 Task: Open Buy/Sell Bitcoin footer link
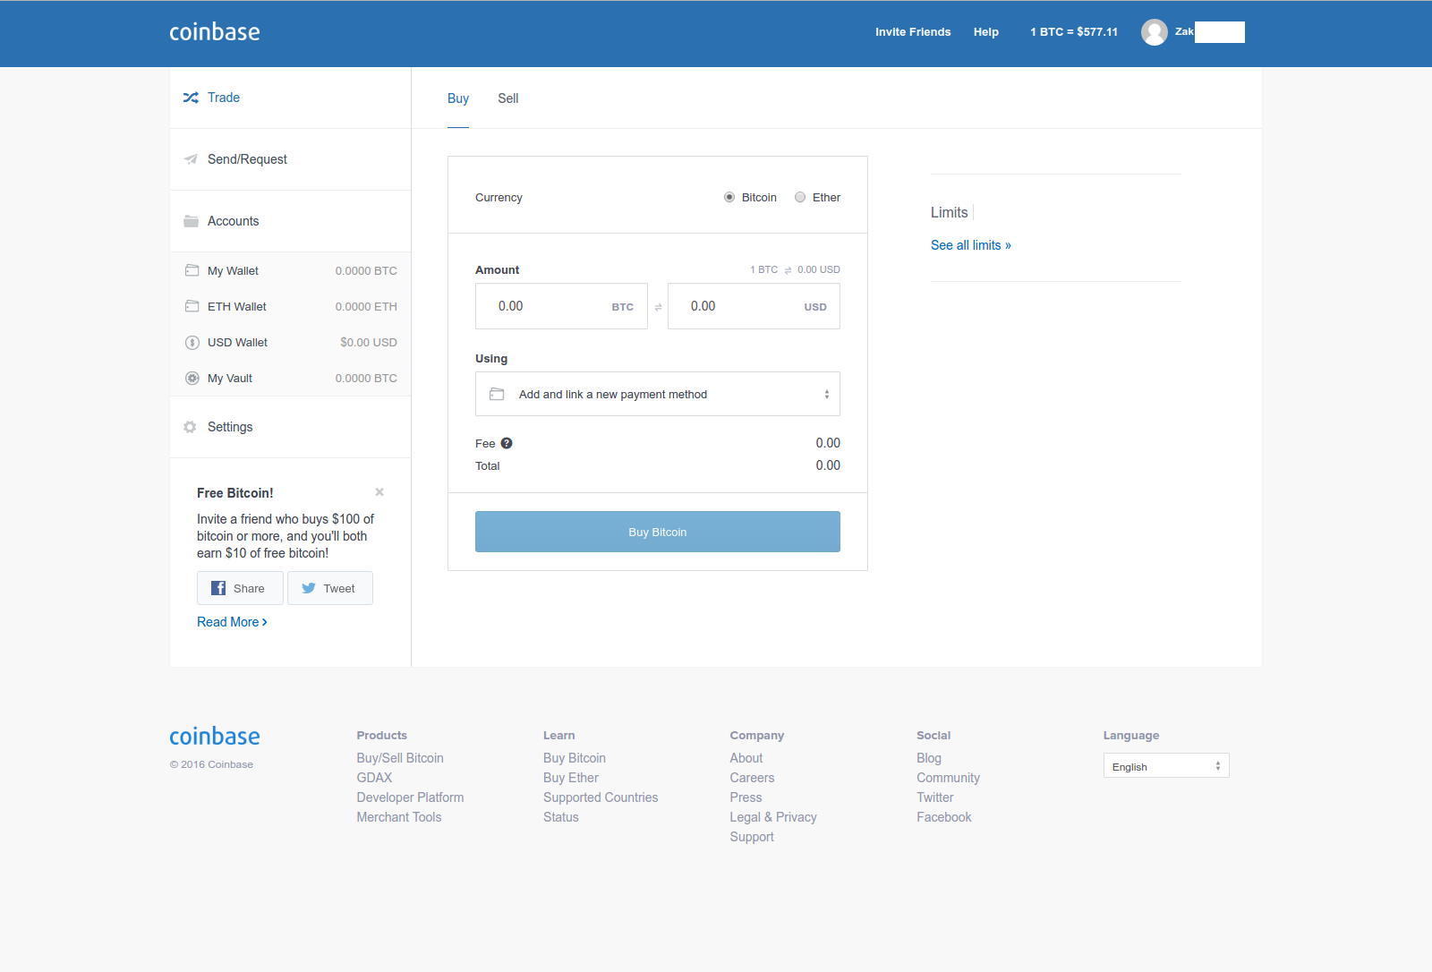click(400, 758)
